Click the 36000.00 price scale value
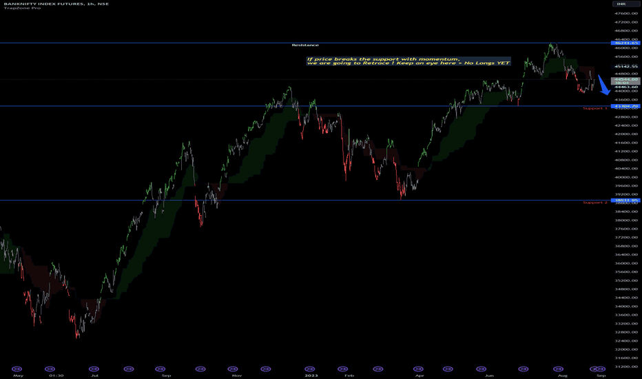This screenshot has width=642, height=379. pos(626,263)
